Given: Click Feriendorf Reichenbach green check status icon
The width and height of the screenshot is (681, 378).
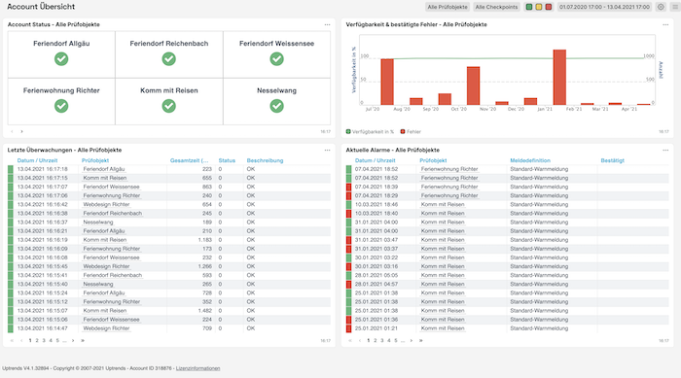Looking at the screenshot, I should pos(169,58).
